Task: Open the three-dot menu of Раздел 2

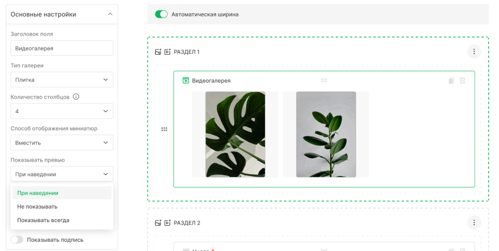Action: (x=474, y=223)
